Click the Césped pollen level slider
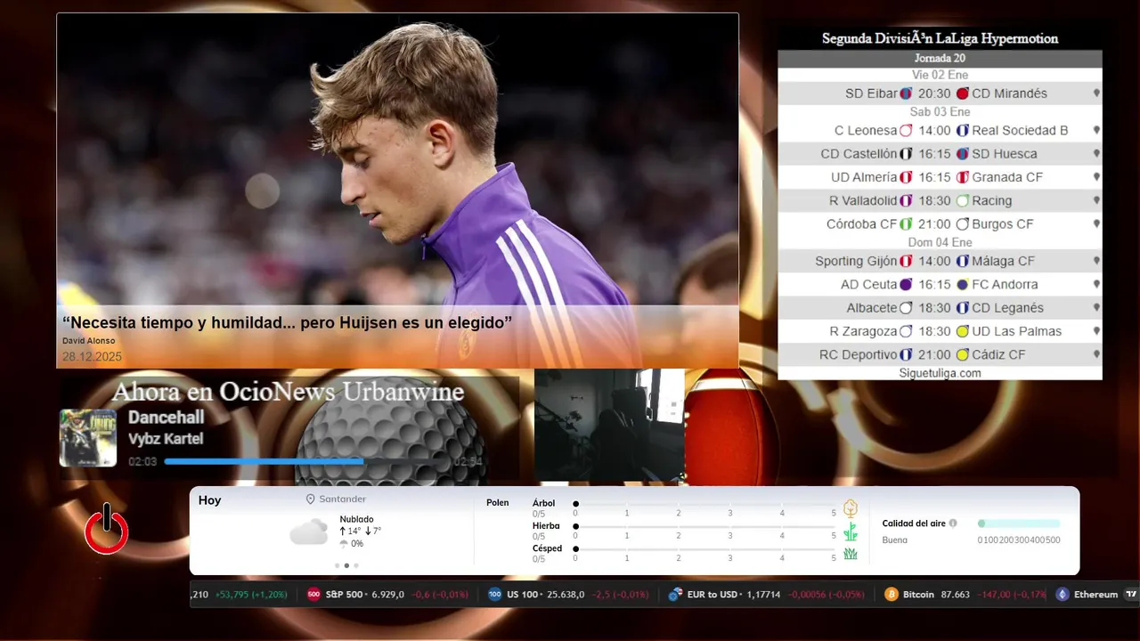The height and width of the screenshot is (641, 1140). pyautogui.click(x=705, y=549)
